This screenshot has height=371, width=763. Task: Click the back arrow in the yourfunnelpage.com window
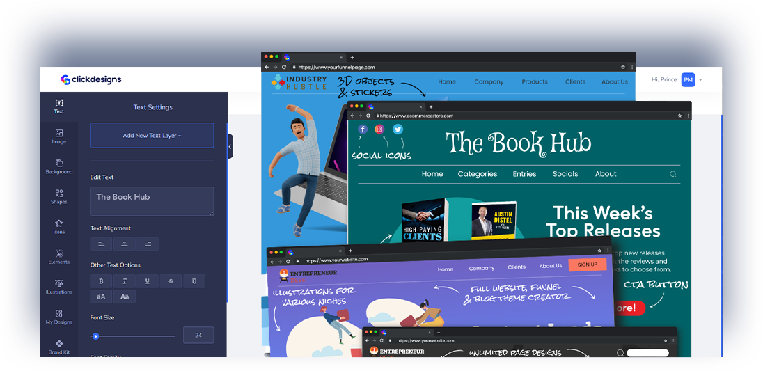[266, 67]
